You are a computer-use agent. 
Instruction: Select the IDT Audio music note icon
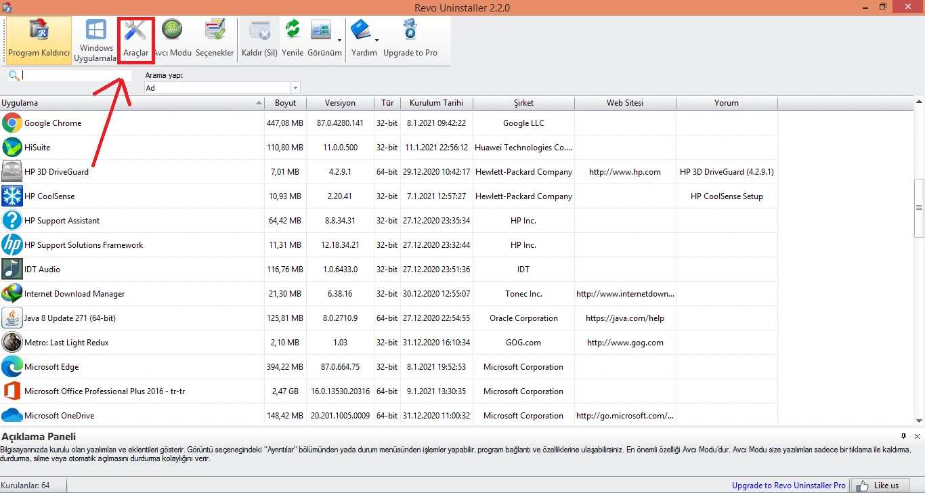coord(12,270)
